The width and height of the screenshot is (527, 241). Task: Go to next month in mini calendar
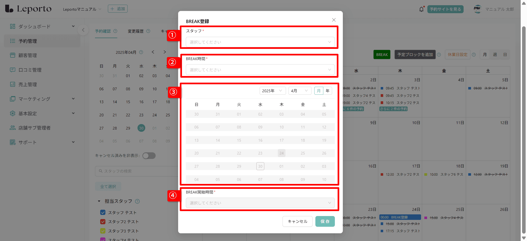165,52
